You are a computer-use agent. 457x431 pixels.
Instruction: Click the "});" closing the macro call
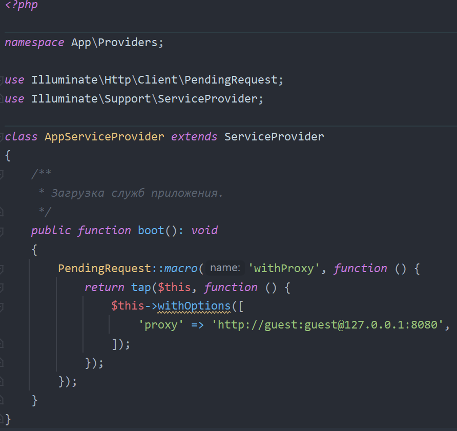[x=68, y=381]
